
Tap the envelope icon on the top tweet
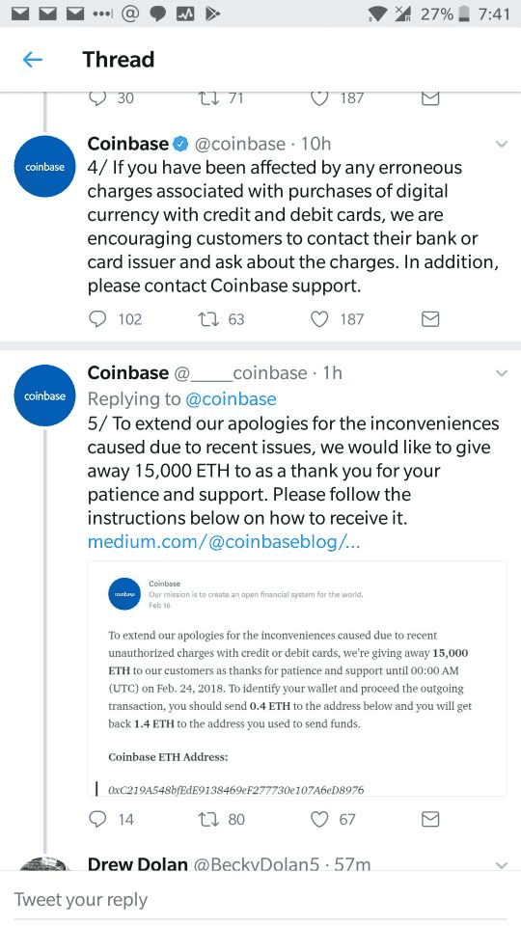coord(430,98)
